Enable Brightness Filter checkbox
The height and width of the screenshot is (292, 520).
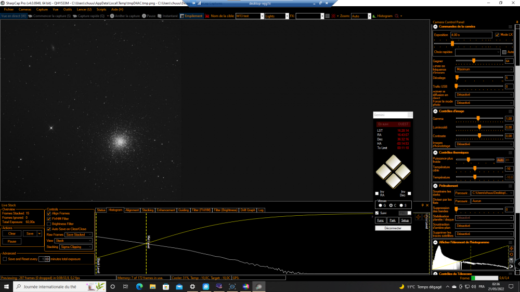click(49, 224)
